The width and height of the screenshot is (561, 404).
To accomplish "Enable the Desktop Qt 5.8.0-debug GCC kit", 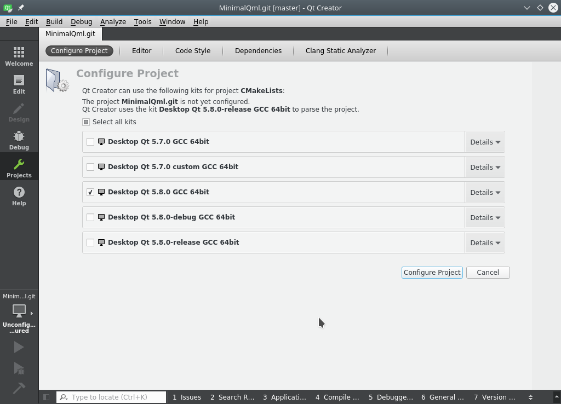I will pyautogui.click(x=90, y=217).
